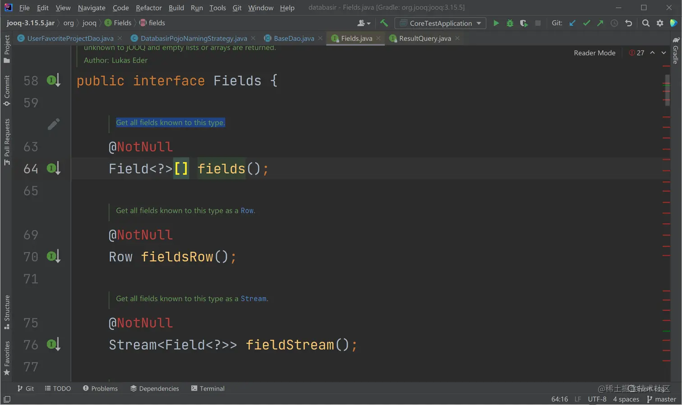
Task: Close the Fields.java editor tab
Action: 378,38
